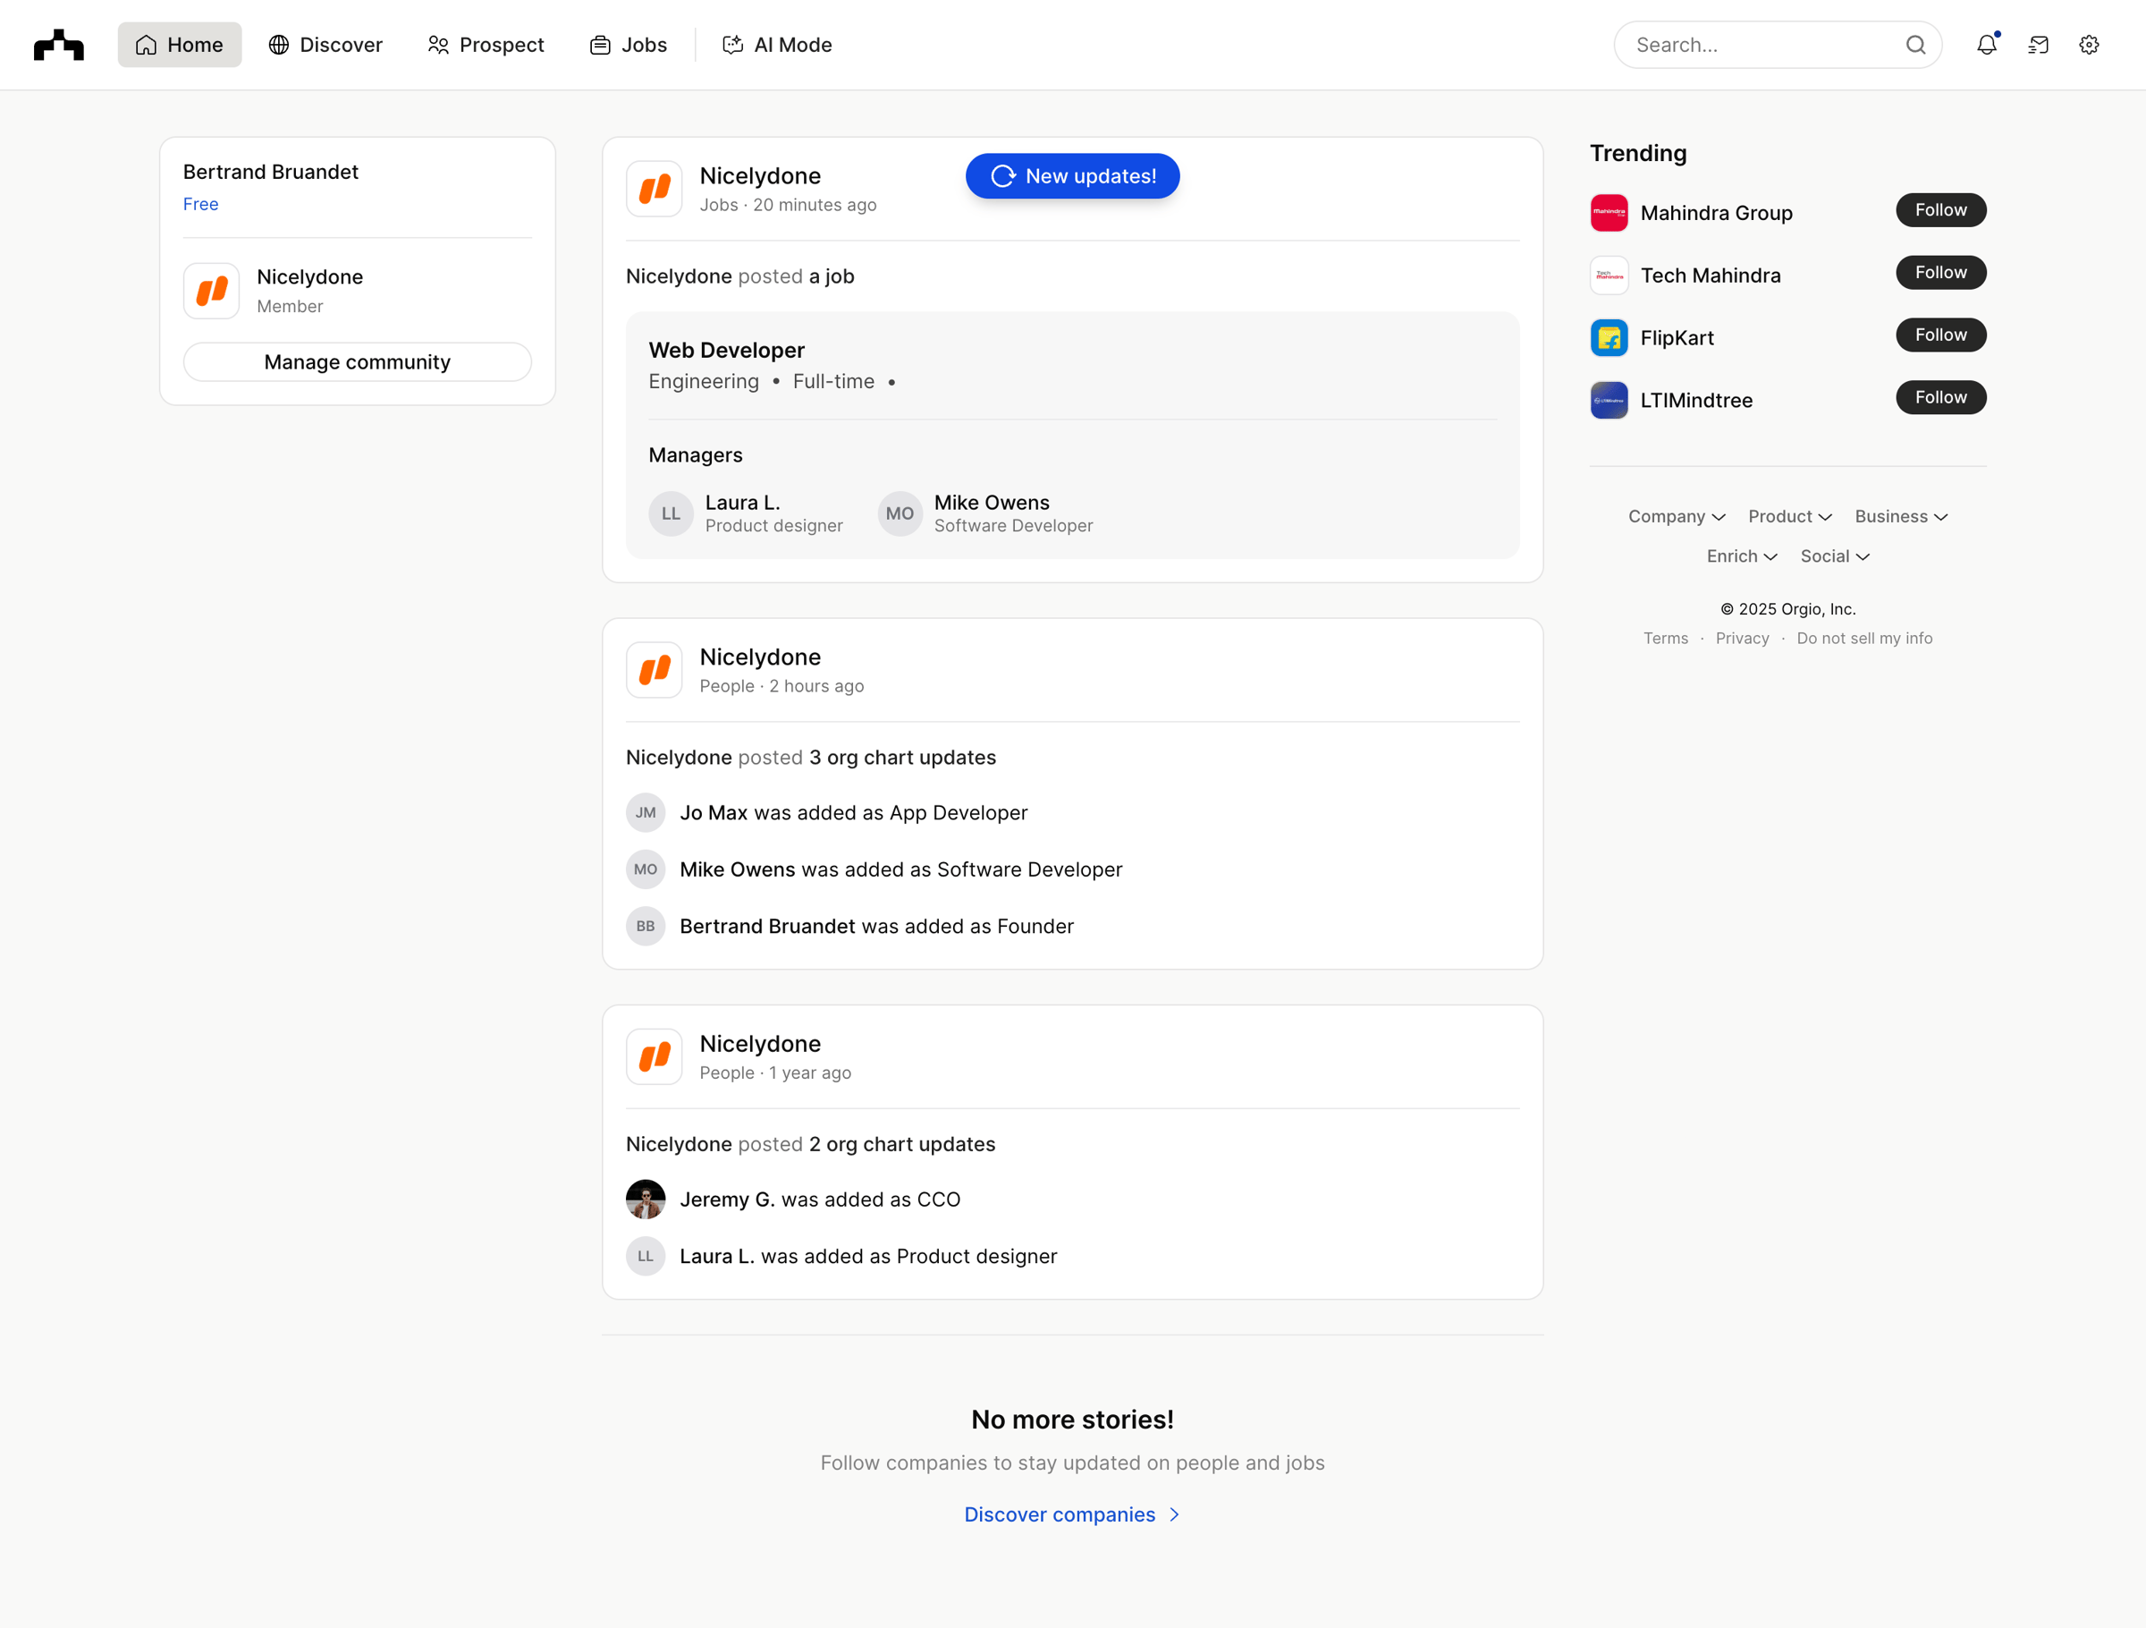Open the Discover companies link

point(1072,1514)
